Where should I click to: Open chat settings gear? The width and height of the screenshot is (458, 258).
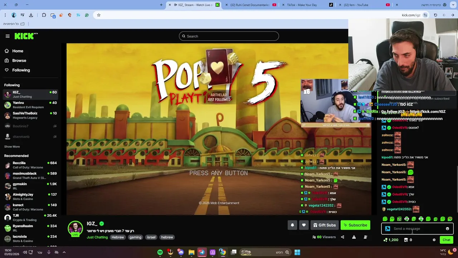(434, 240)
